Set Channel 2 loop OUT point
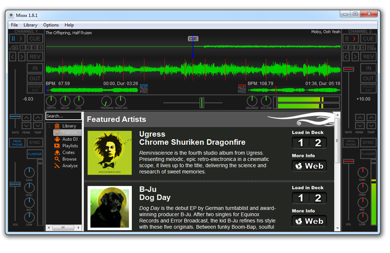This screenshot has height=253, width=390. tap(368, 78)
